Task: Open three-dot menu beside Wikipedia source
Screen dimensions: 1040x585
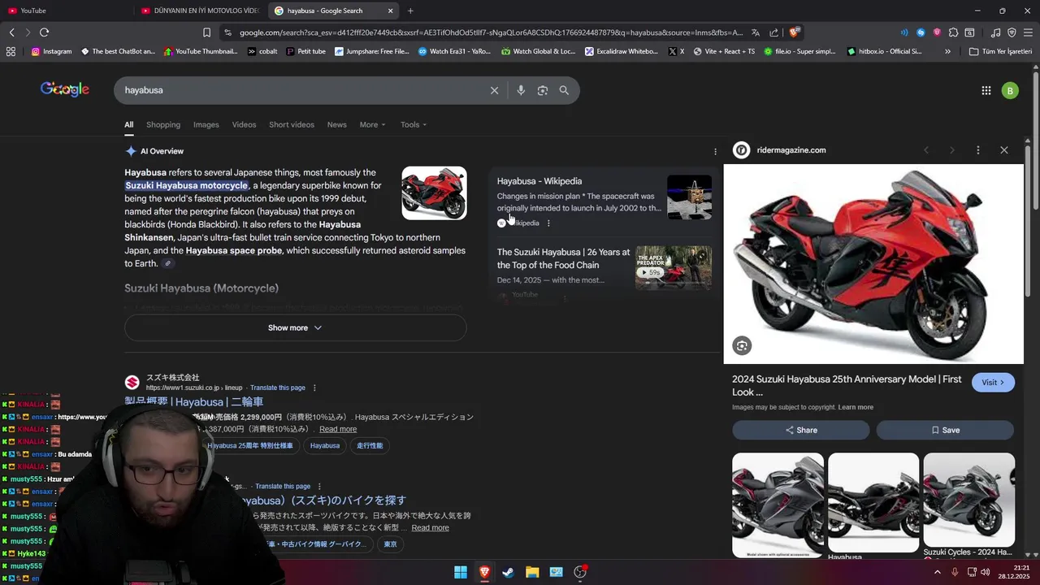Action: click(x=548, y=223)
